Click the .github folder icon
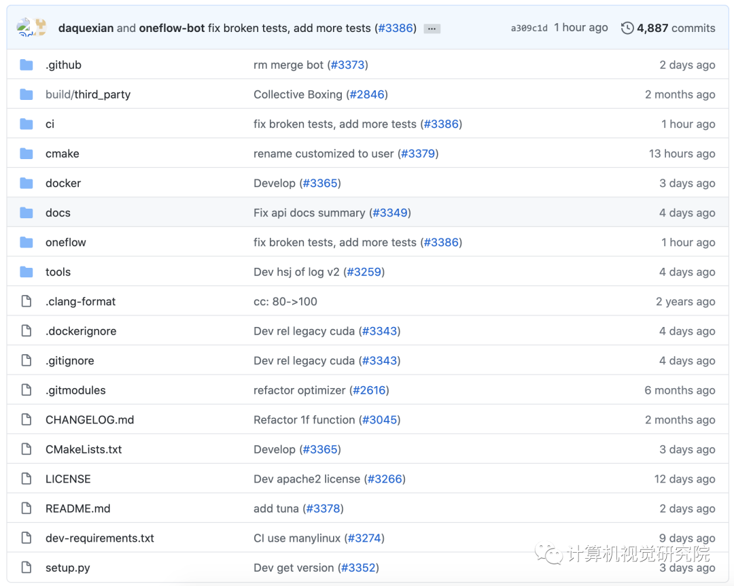Screen dimensions: 734x586 point(27,65)
